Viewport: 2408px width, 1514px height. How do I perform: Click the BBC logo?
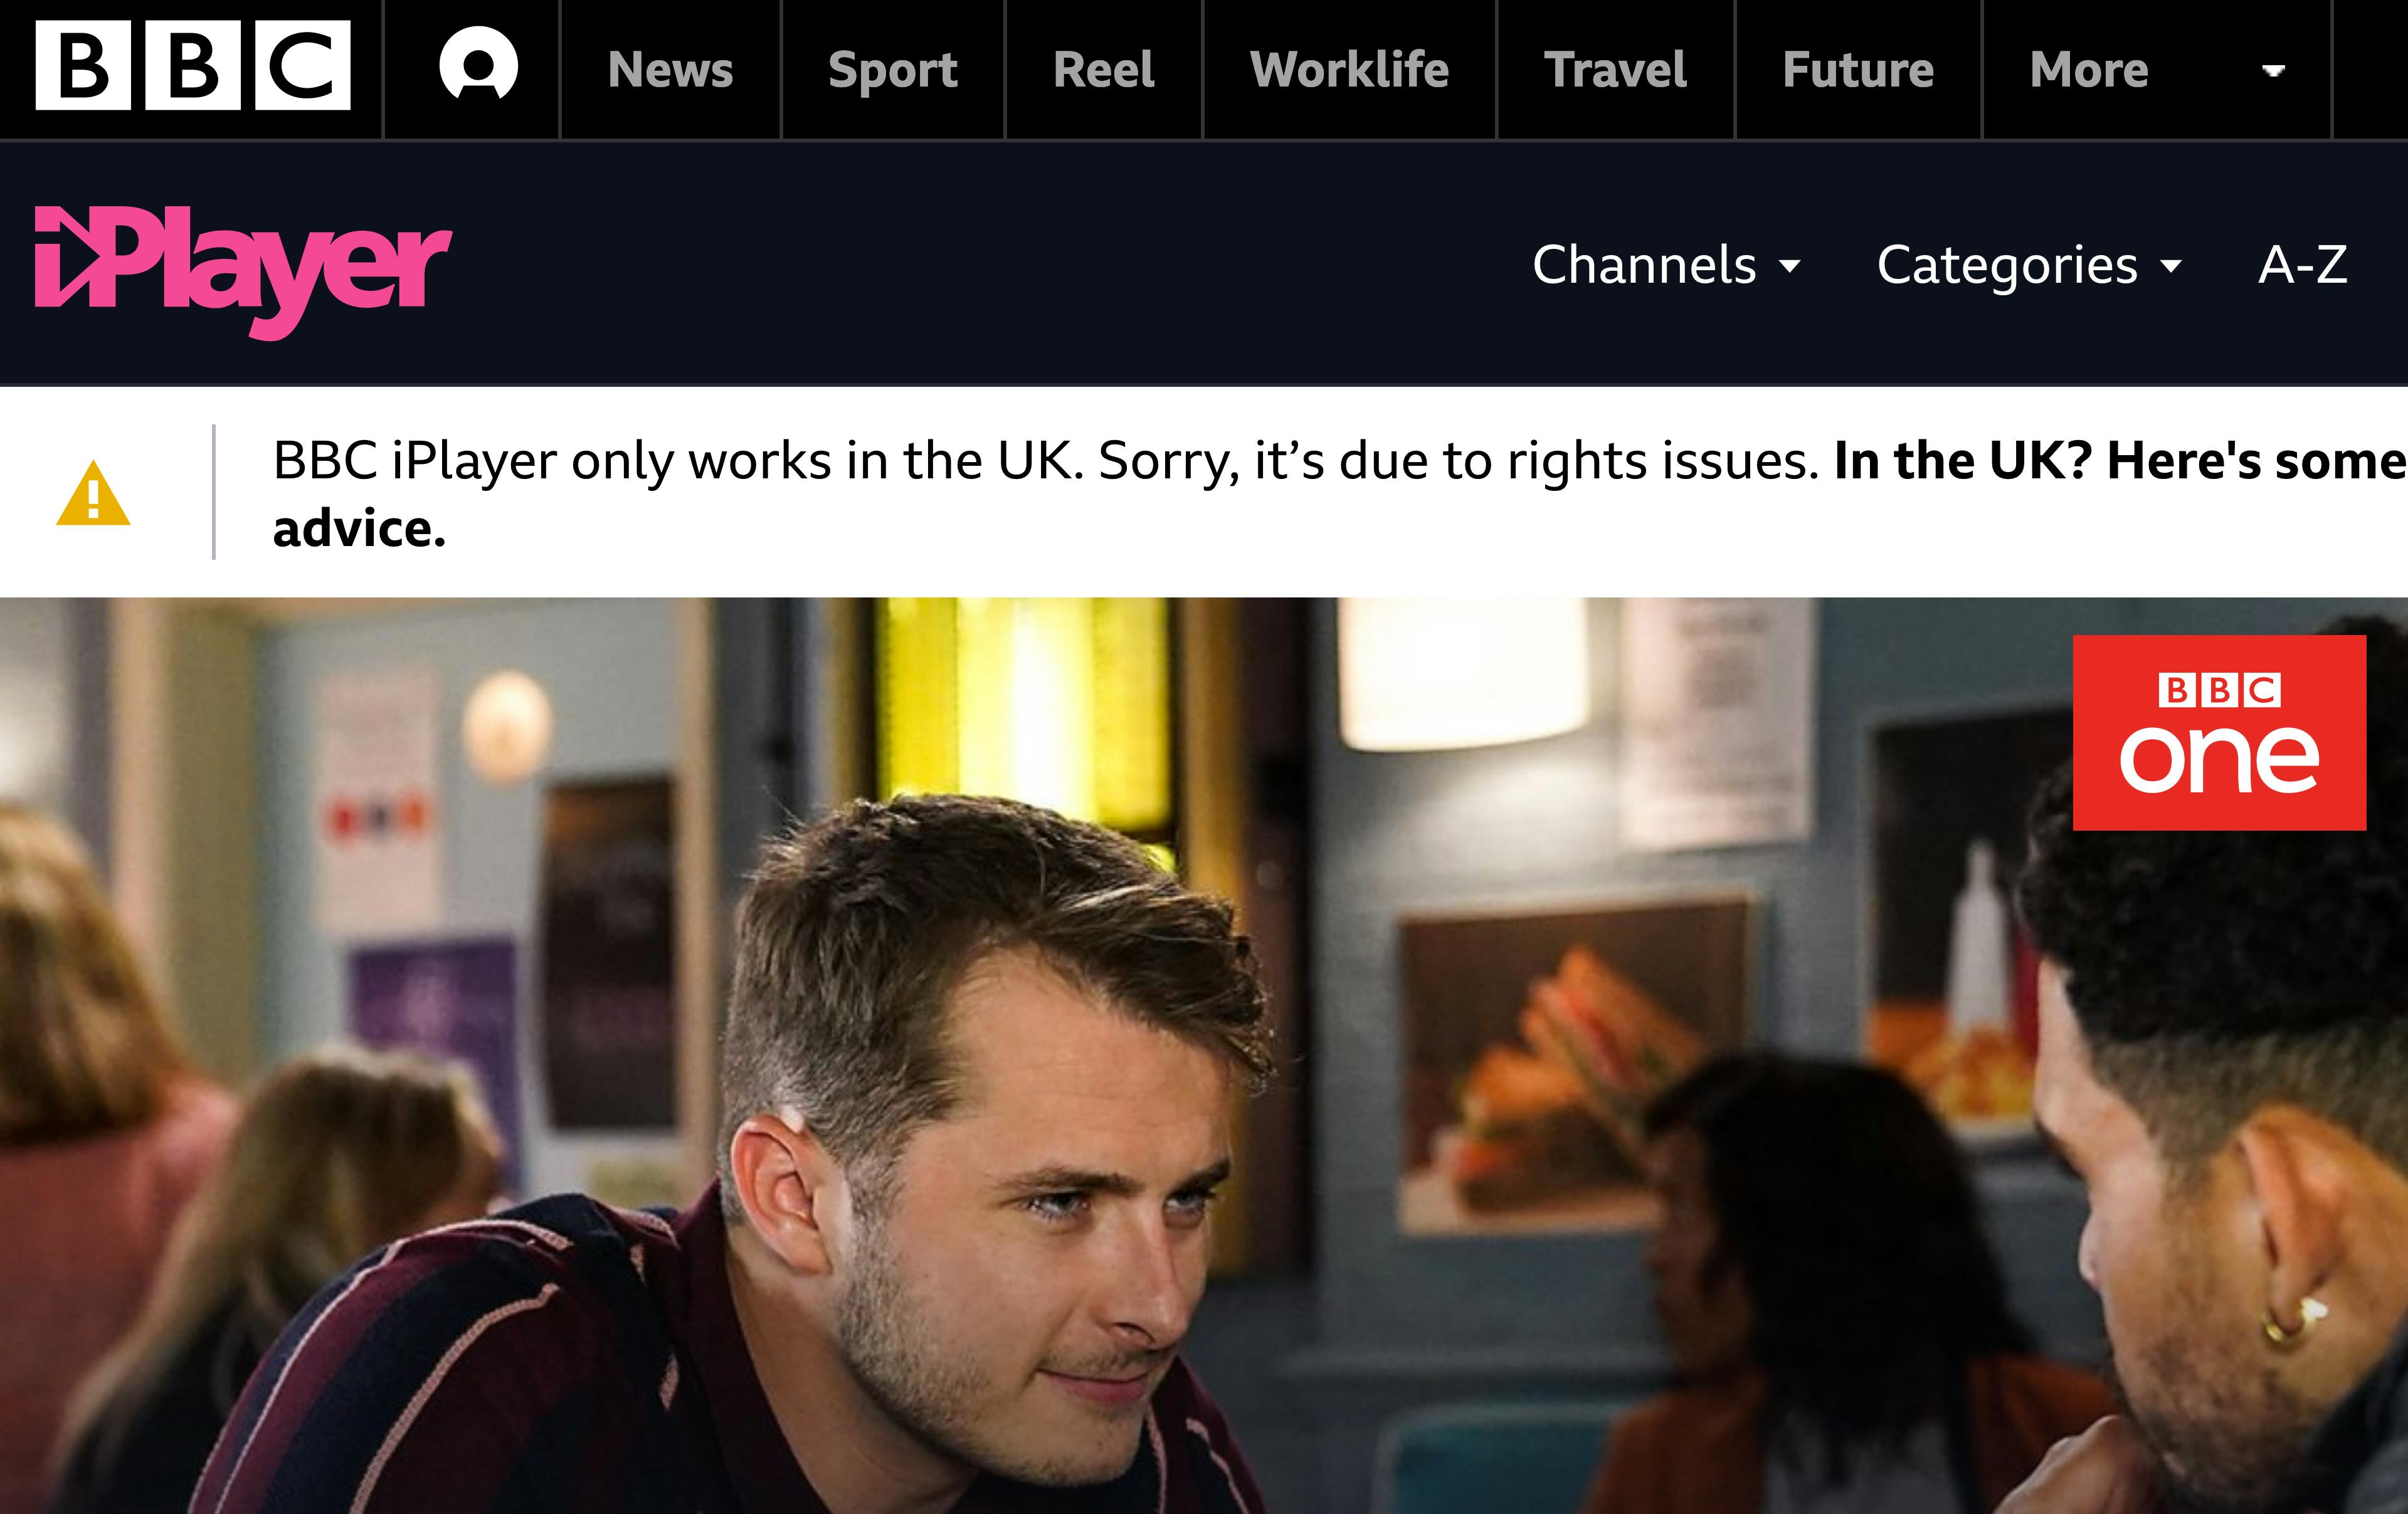192,65
